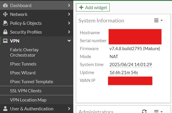
Task: Go to IPsec Tunnels
Action: click(36, 64)
